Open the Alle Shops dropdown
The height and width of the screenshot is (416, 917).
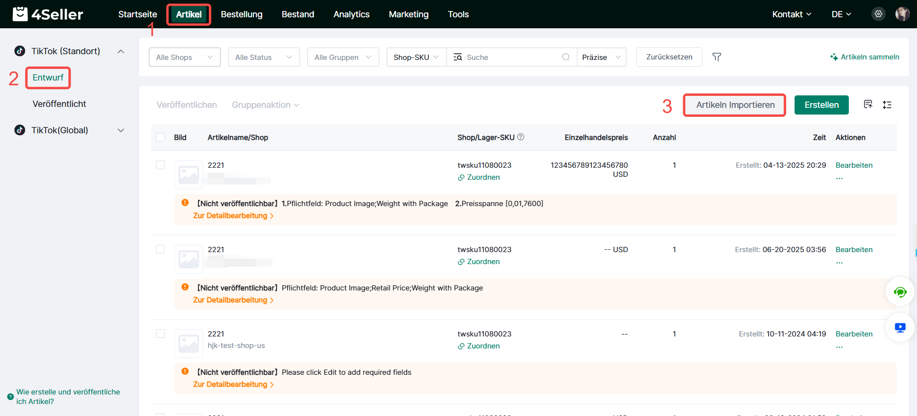184,57
